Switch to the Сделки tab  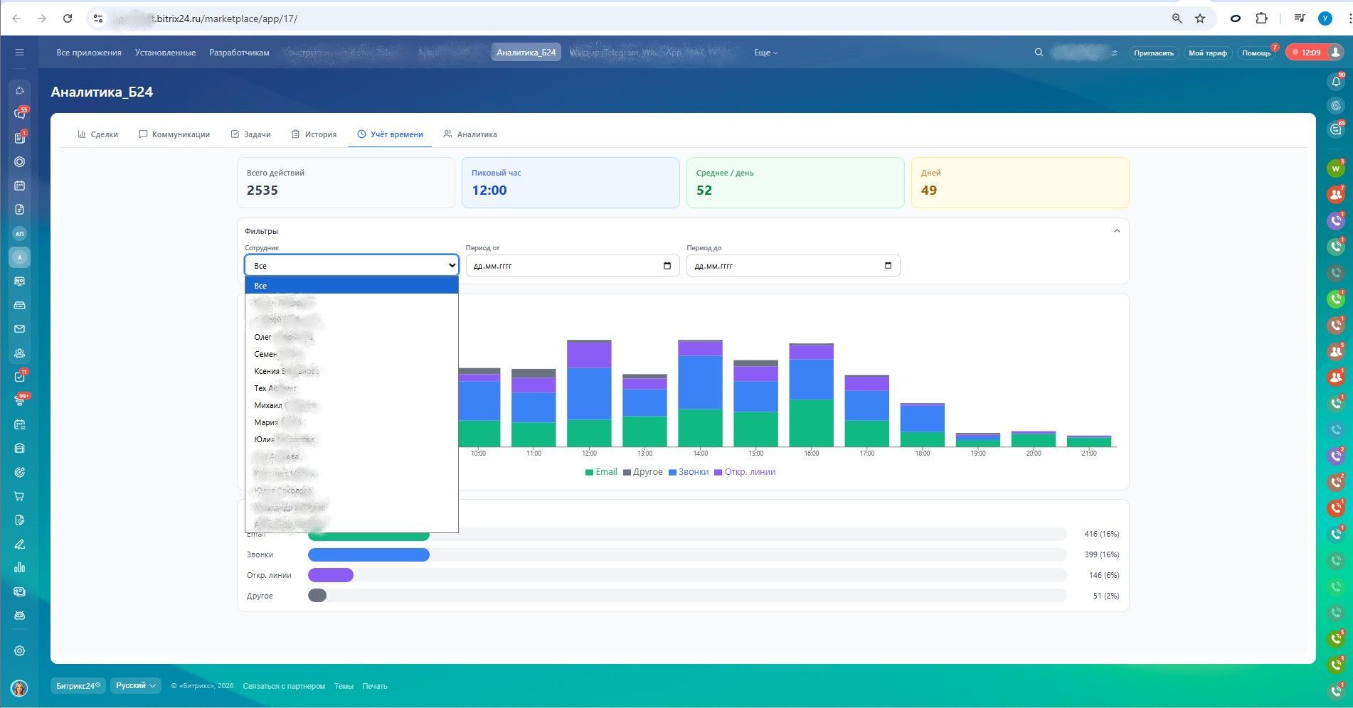pyautogui.click(x=98, y=134)
